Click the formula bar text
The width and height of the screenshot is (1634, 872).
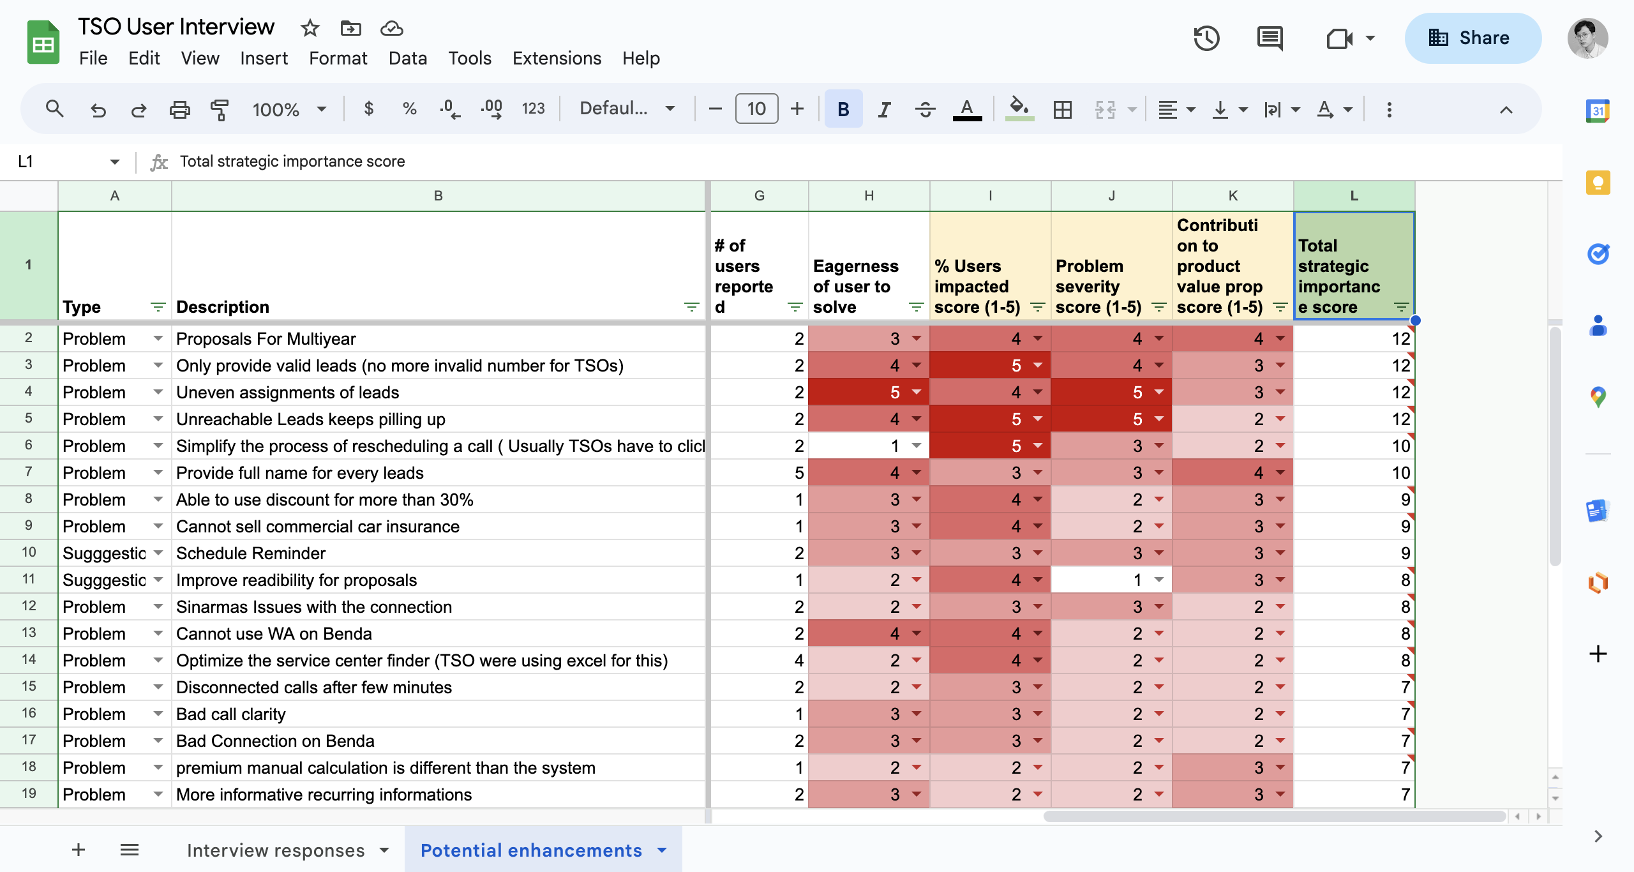[x=292, y=162]
